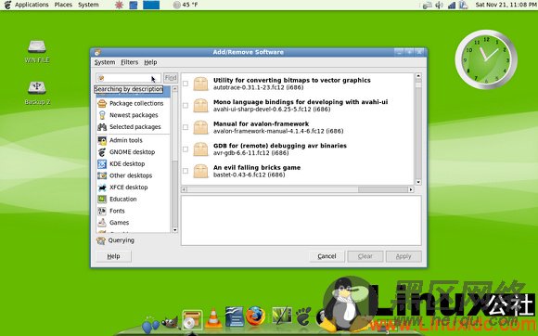Image resolution: width=538 pixels, height=336 pixels.
Task: Open the WIN FILE drive on desktop
Action: (x=37, y=52)
